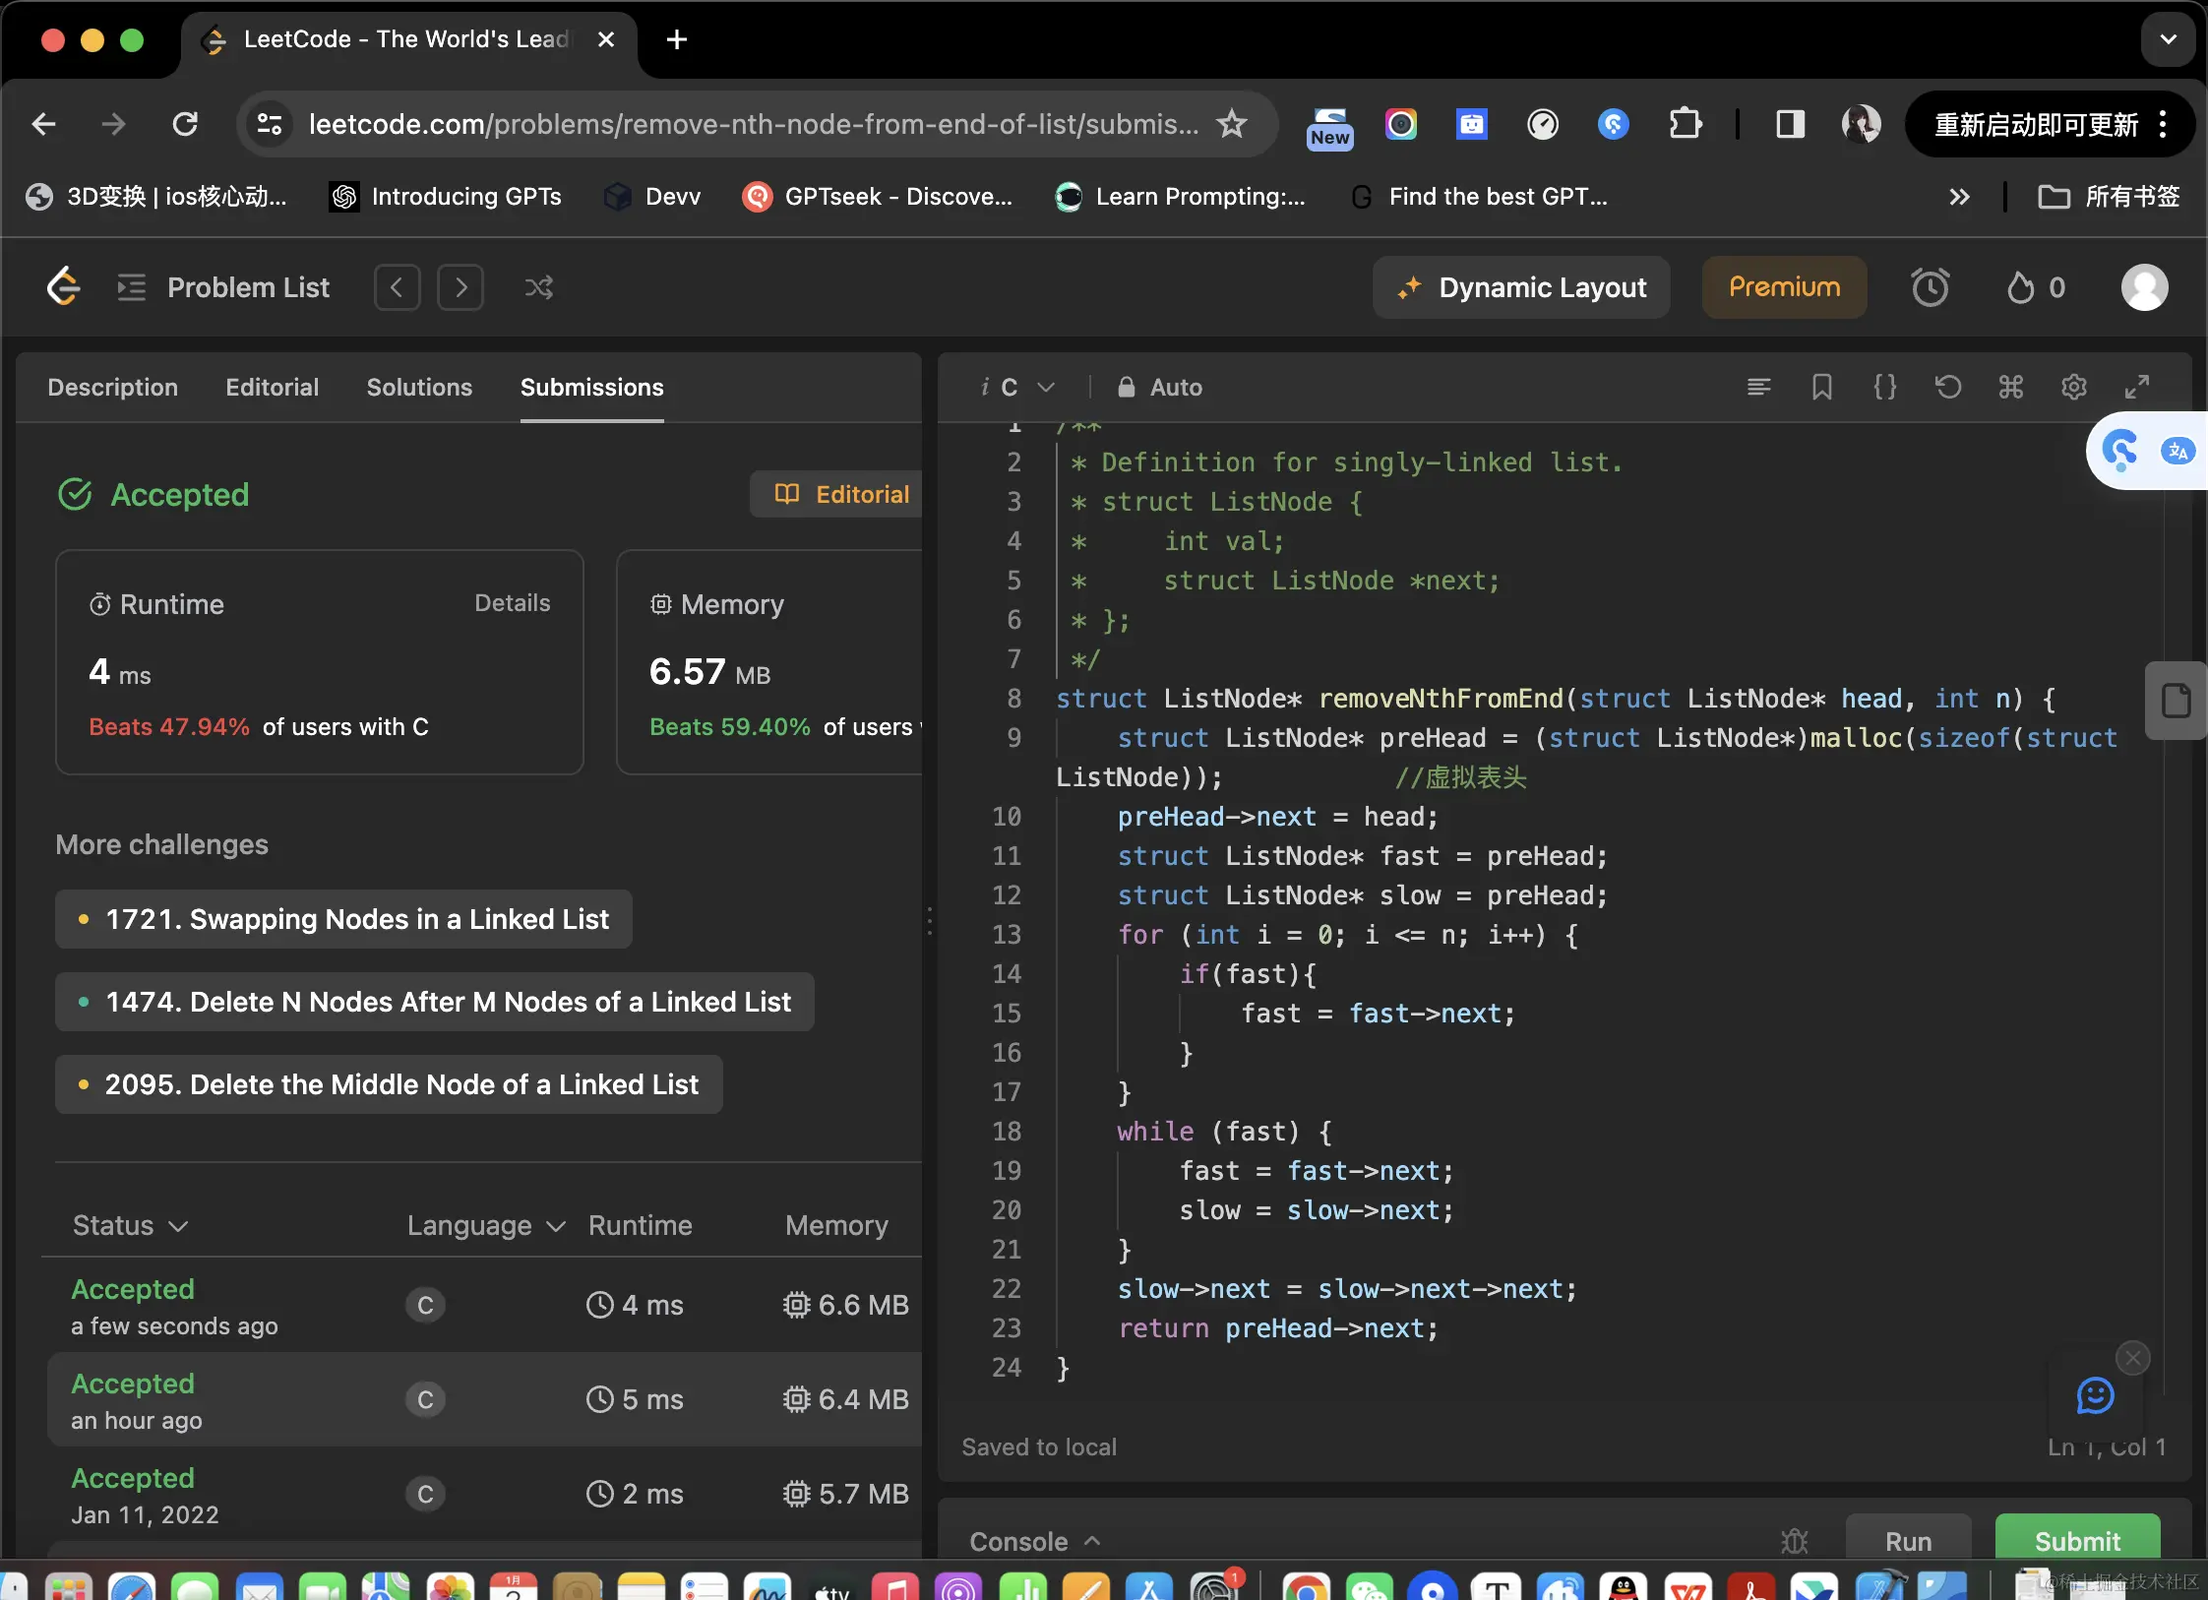Reset code using the revert arrow icon
This screenshot has width=2208, height=1600.
point(1947,387)
